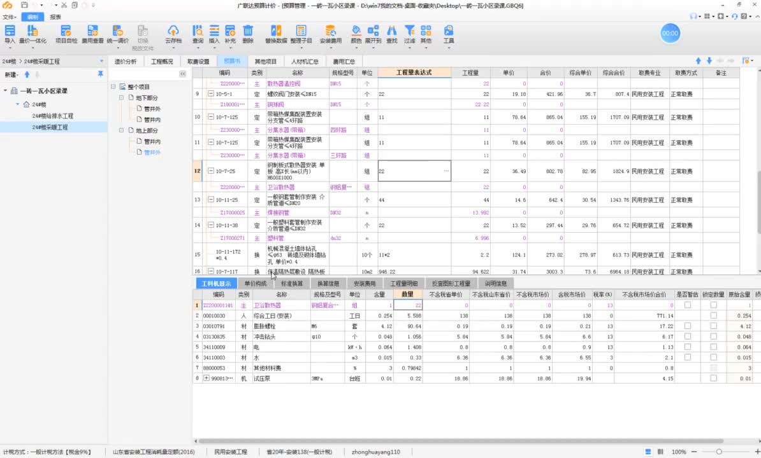Click the pin icon in project panel

click(x=101, y=74)
